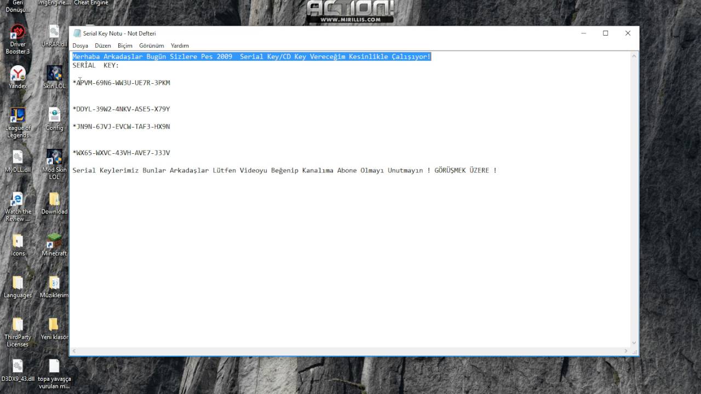701x394 pixels.
Task: Click the WX65-WXVC-43VH-AVE7-J3JV key line
Action: (122, 153)
